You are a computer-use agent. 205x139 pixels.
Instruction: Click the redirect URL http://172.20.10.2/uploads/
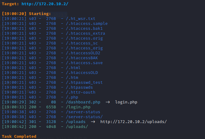click(134, 122)
